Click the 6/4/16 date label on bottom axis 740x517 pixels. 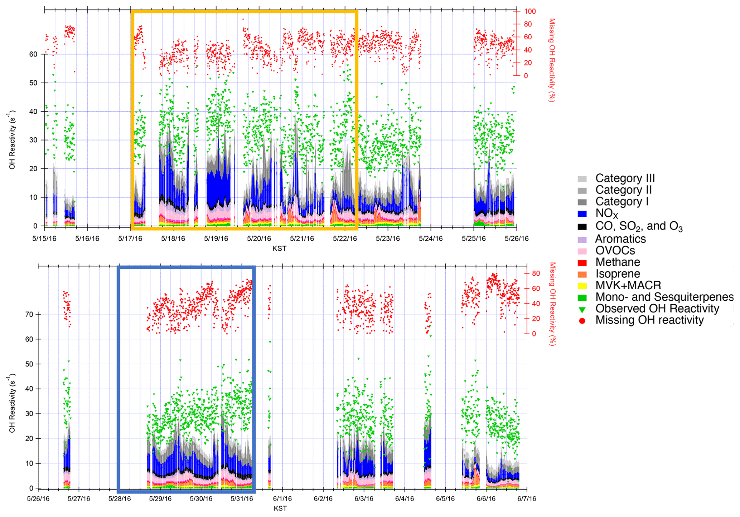[405, 499]
